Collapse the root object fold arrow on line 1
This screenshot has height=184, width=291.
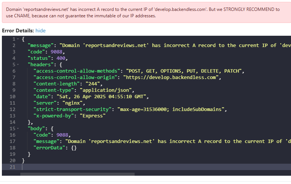(x=18, y=39)
